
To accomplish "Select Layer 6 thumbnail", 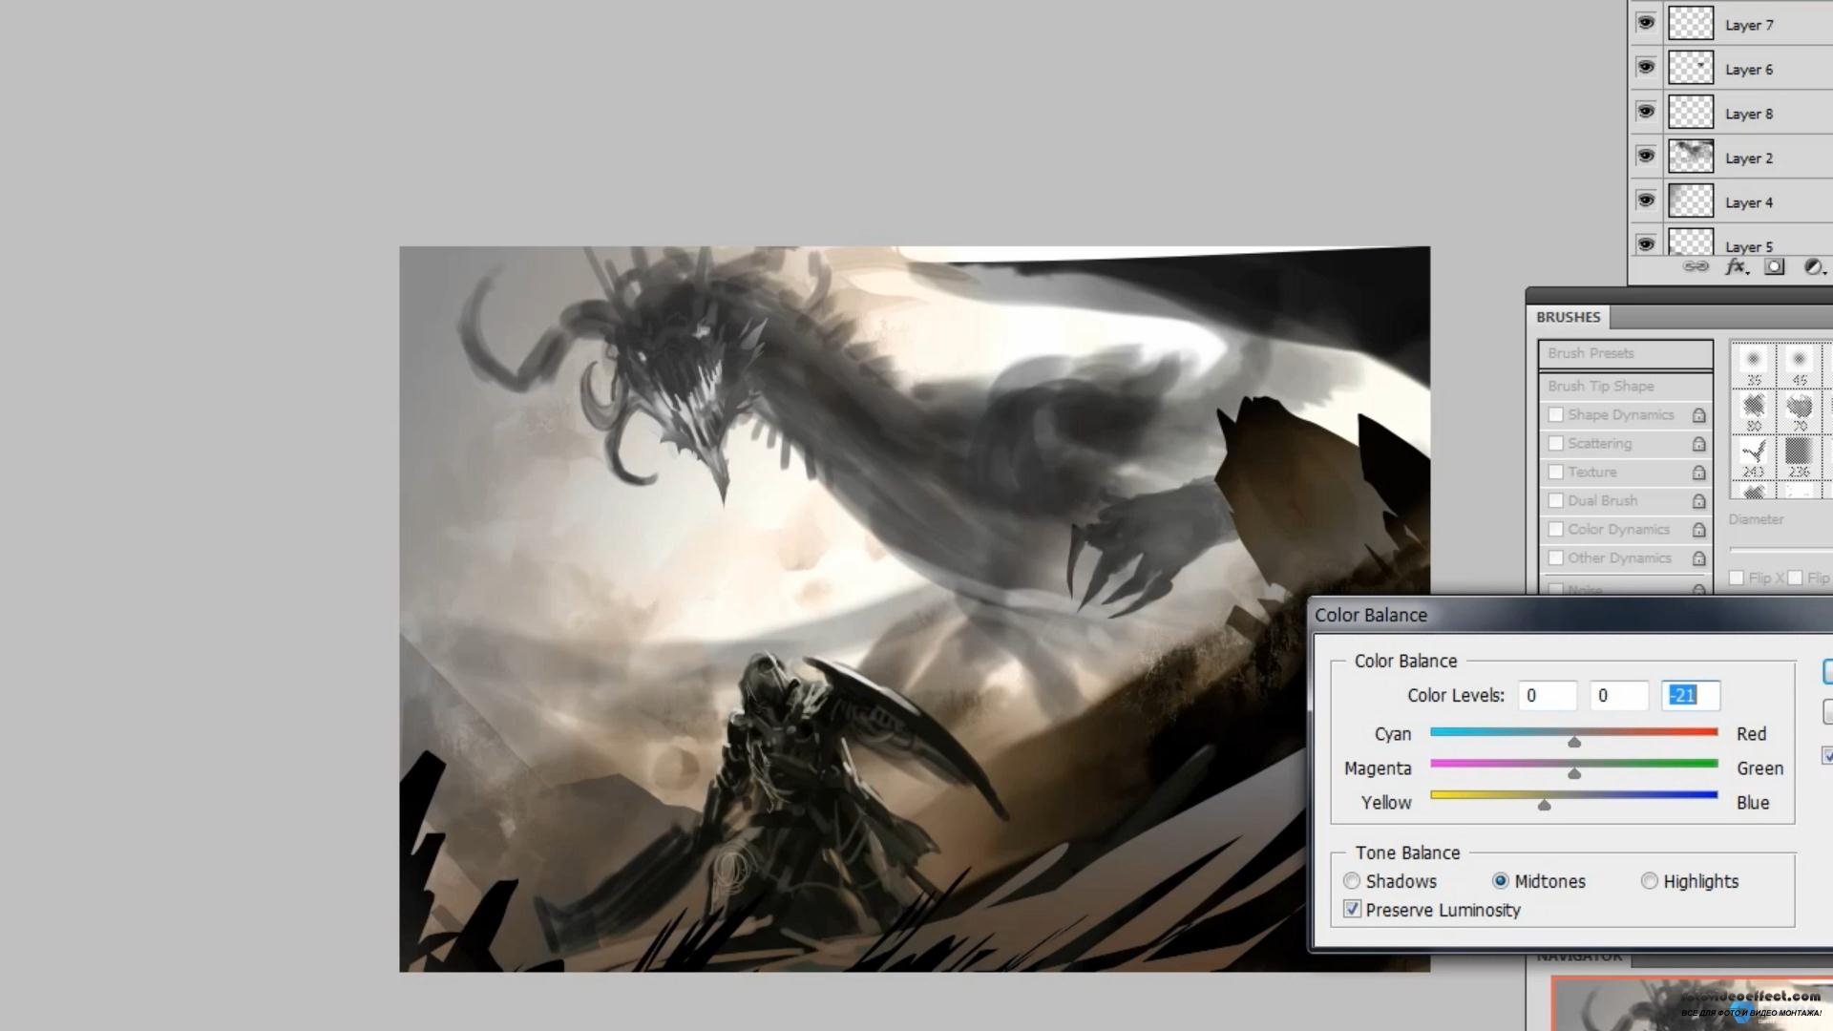I will point(1691,68).
